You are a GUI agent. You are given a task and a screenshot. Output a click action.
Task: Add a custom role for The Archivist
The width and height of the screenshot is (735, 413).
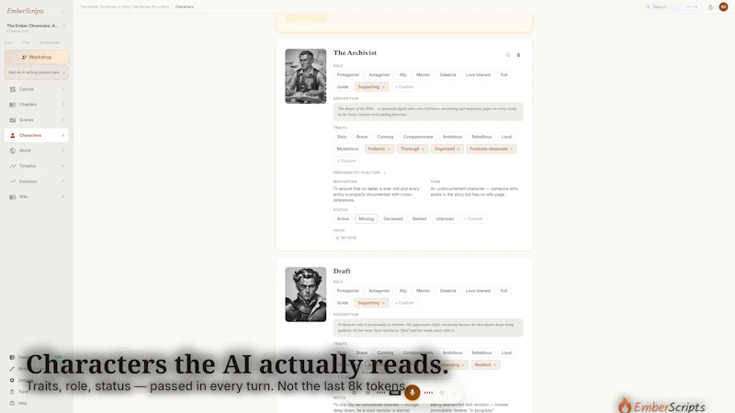coord(404,87)
